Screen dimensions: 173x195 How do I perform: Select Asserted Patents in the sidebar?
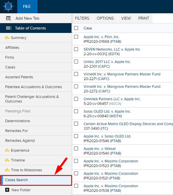click(36, 77)
